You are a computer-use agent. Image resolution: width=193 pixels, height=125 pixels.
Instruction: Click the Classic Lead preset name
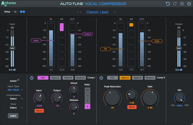point(97,12)
